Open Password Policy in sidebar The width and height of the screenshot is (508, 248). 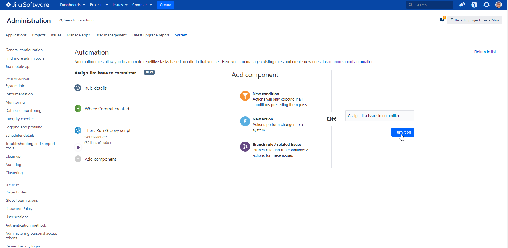click(19, 209)
